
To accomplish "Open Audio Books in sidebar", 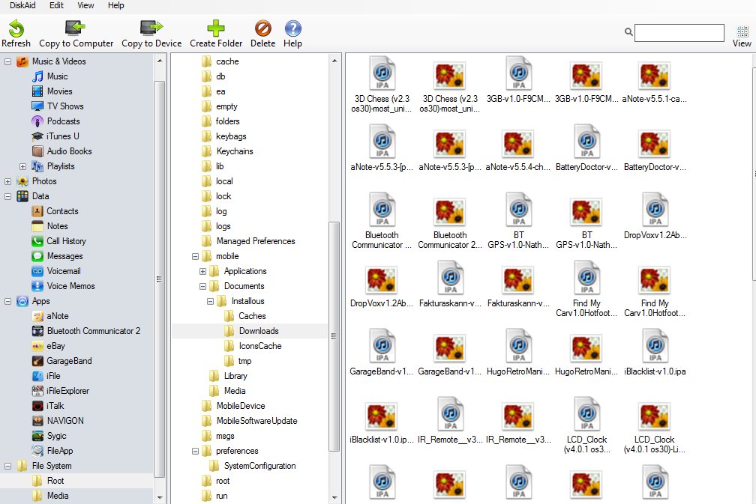I will 69,151.
